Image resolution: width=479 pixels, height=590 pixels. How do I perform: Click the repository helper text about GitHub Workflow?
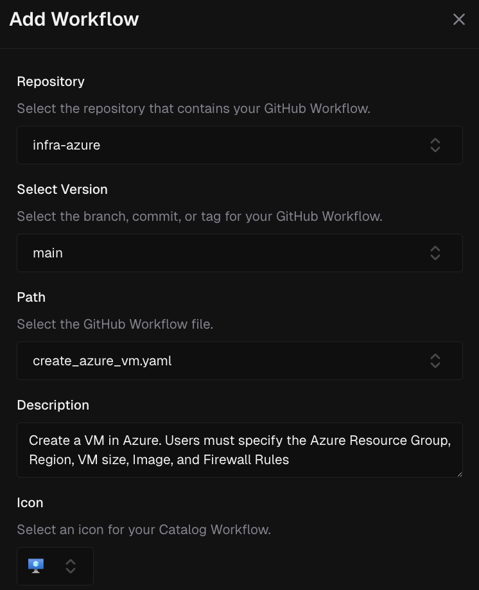[x=193, y=108]
